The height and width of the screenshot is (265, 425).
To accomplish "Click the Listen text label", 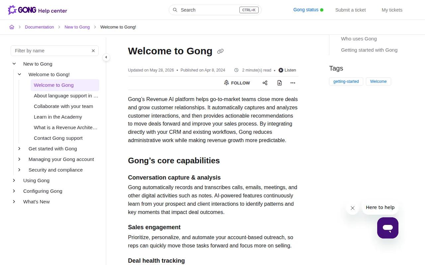I will coord(290,70).
